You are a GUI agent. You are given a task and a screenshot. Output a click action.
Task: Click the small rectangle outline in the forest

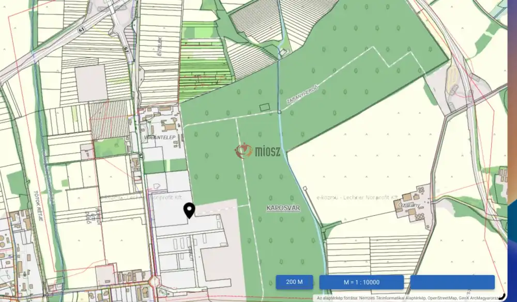coord(265,107)
